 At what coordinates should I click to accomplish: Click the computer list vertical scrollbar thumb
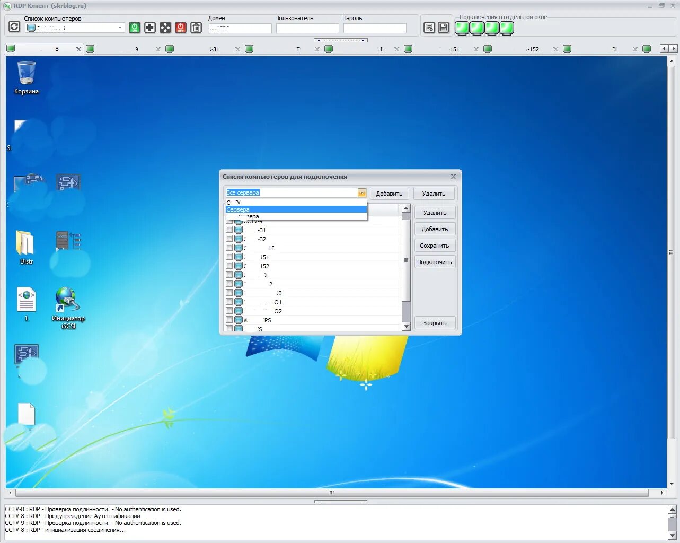[406, 260]
